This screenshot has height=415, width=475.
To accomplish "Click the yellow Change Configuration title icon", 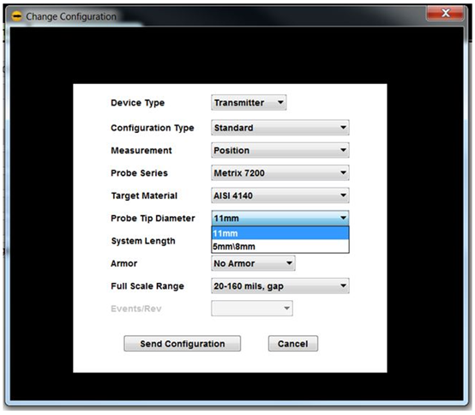I will click(x=16, y=16).
